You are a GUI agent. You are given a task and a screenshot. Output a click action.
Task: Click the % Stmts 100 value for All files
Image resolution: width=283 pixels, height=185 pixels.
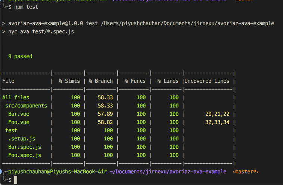click(75, 97)
